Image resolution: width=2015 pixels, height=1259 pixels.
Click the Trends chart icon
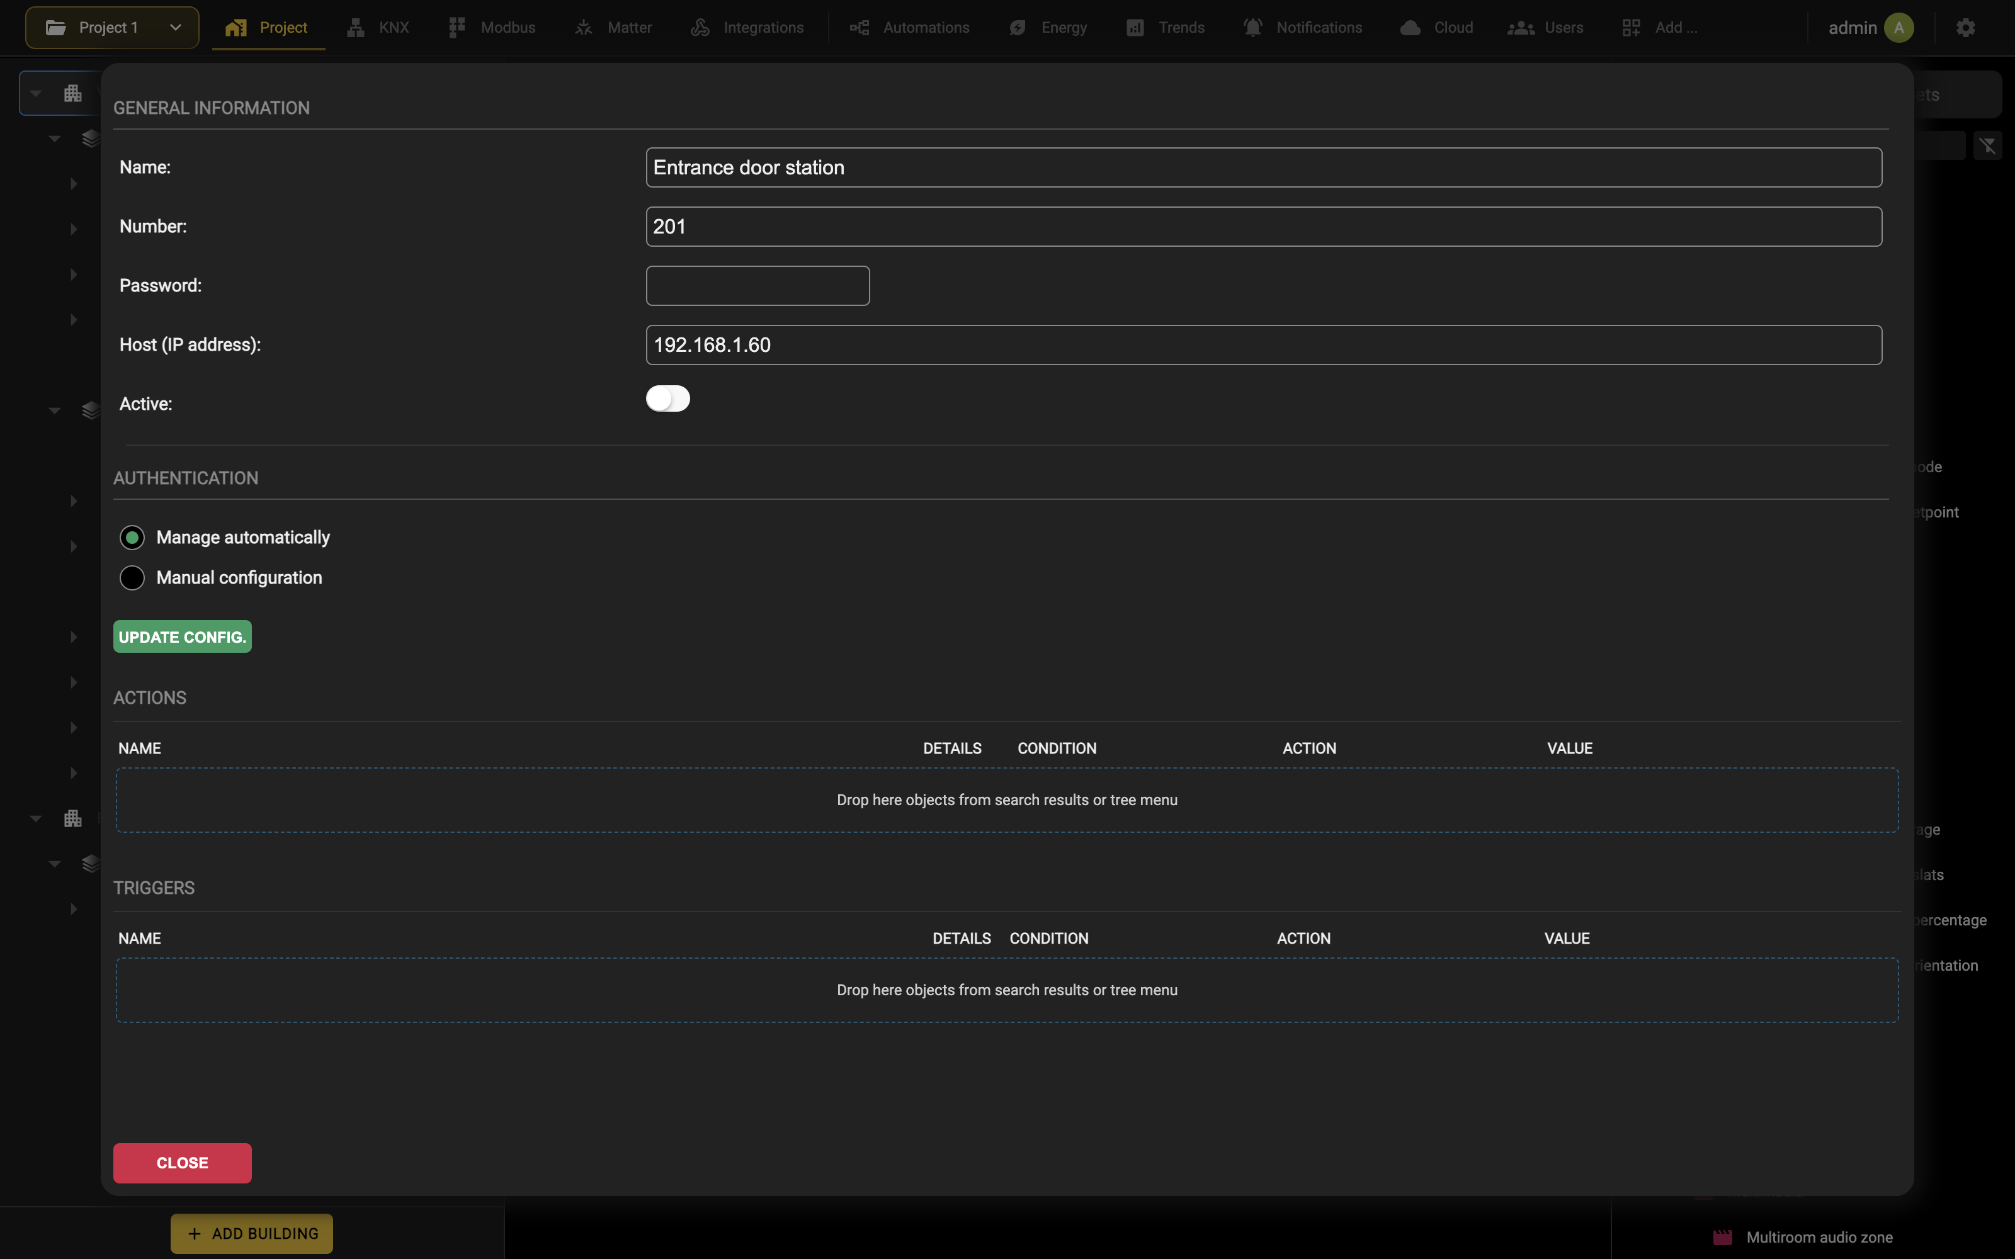click(x=1135, y=28)
